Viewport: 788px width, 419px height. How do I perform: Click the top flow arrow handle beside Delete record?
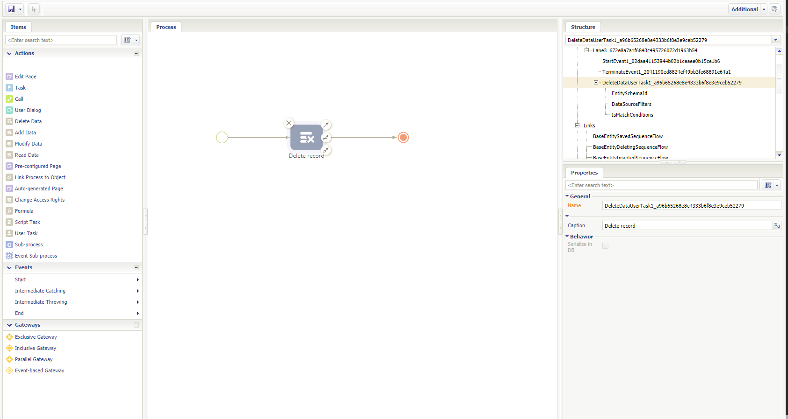(326, 125)
